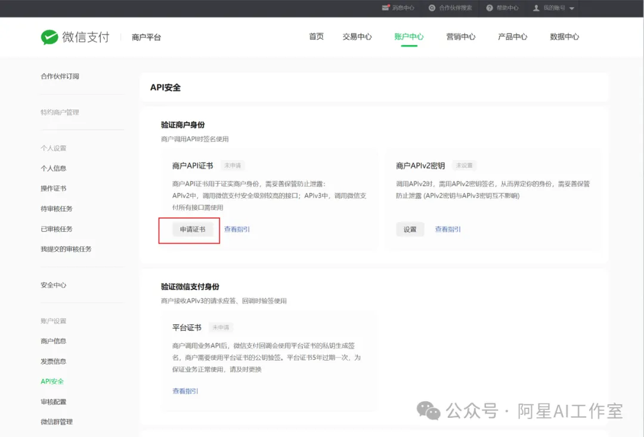Open 已审核任务 in the sidebar
This screenshot has height=437, width=644.
point(57,229)
